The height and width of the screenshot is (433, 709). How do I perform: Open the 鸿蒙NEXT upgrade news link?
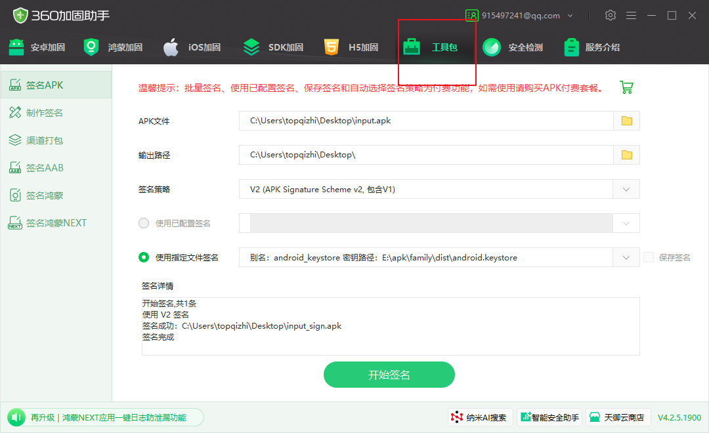coord(108,418)
